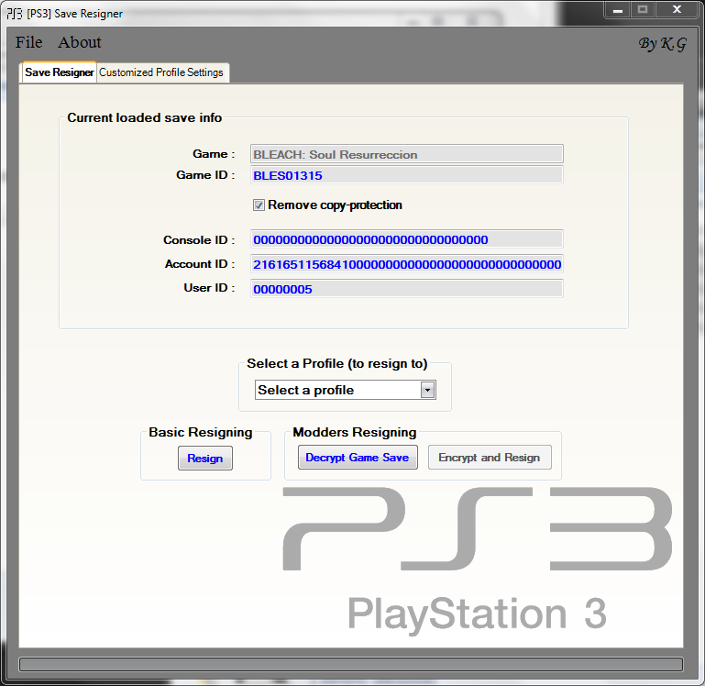Toggle the Remove copy-protection checkbox
705x686 pixels.
click(x=259, y=205)
